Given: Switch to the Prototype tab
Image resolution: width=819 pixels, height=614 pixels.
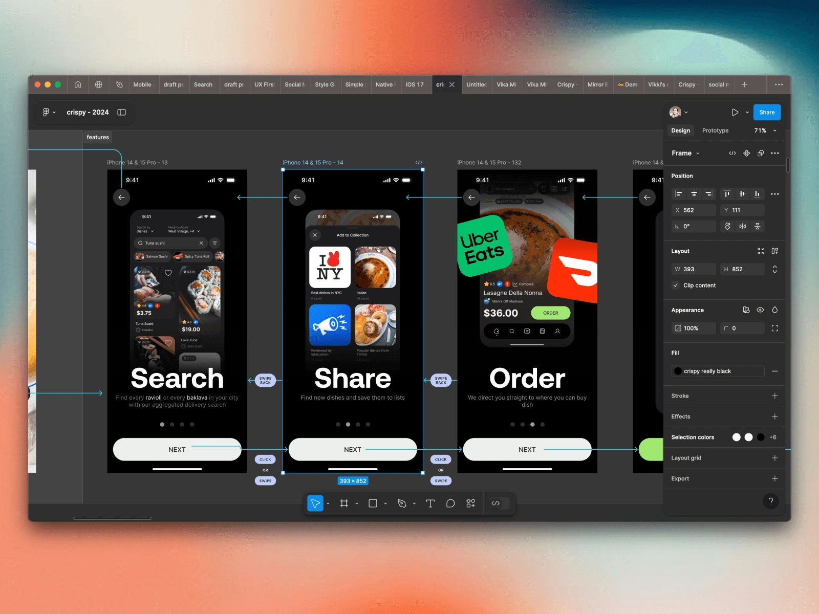Looking at the screenshot, I should (715, 130).
